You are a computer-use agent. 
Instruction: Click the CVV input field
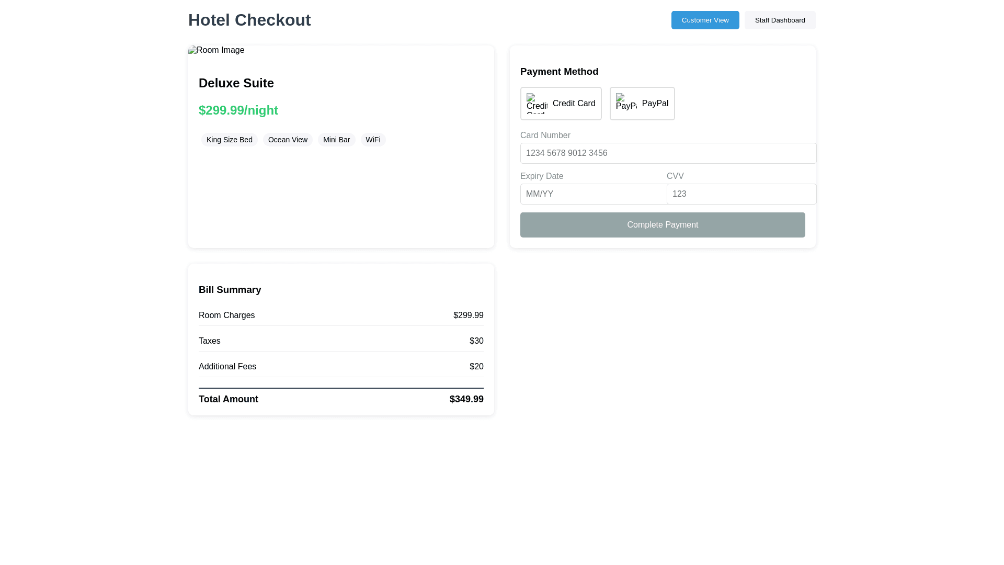coord(741,194)
